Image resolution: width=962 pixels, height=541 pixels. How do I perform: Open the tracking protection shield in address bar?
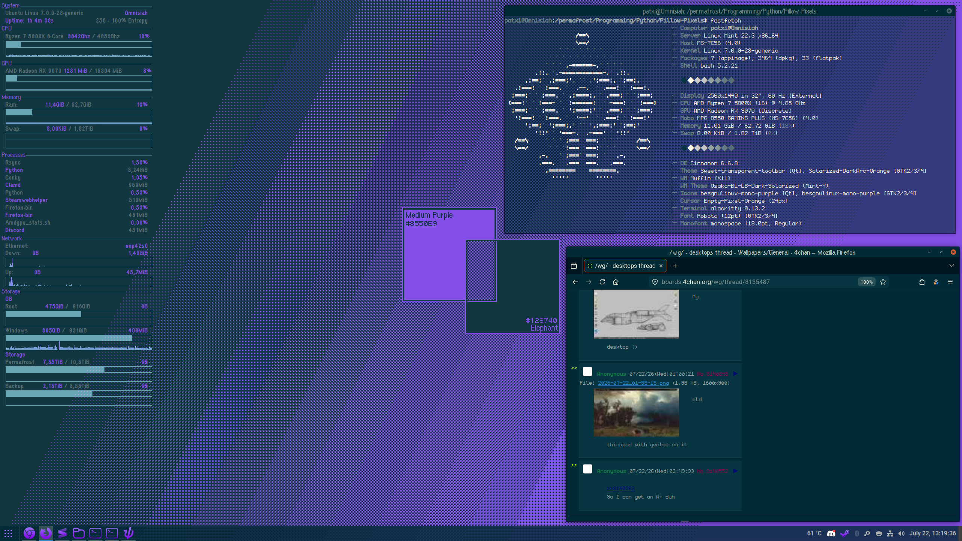[655, 282]
